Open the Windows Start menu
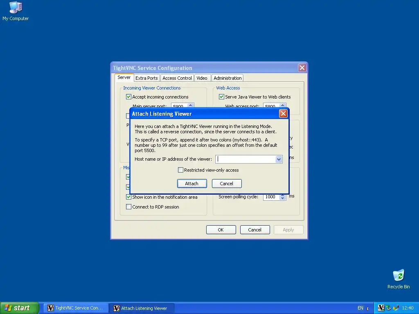 click(19, 308)
